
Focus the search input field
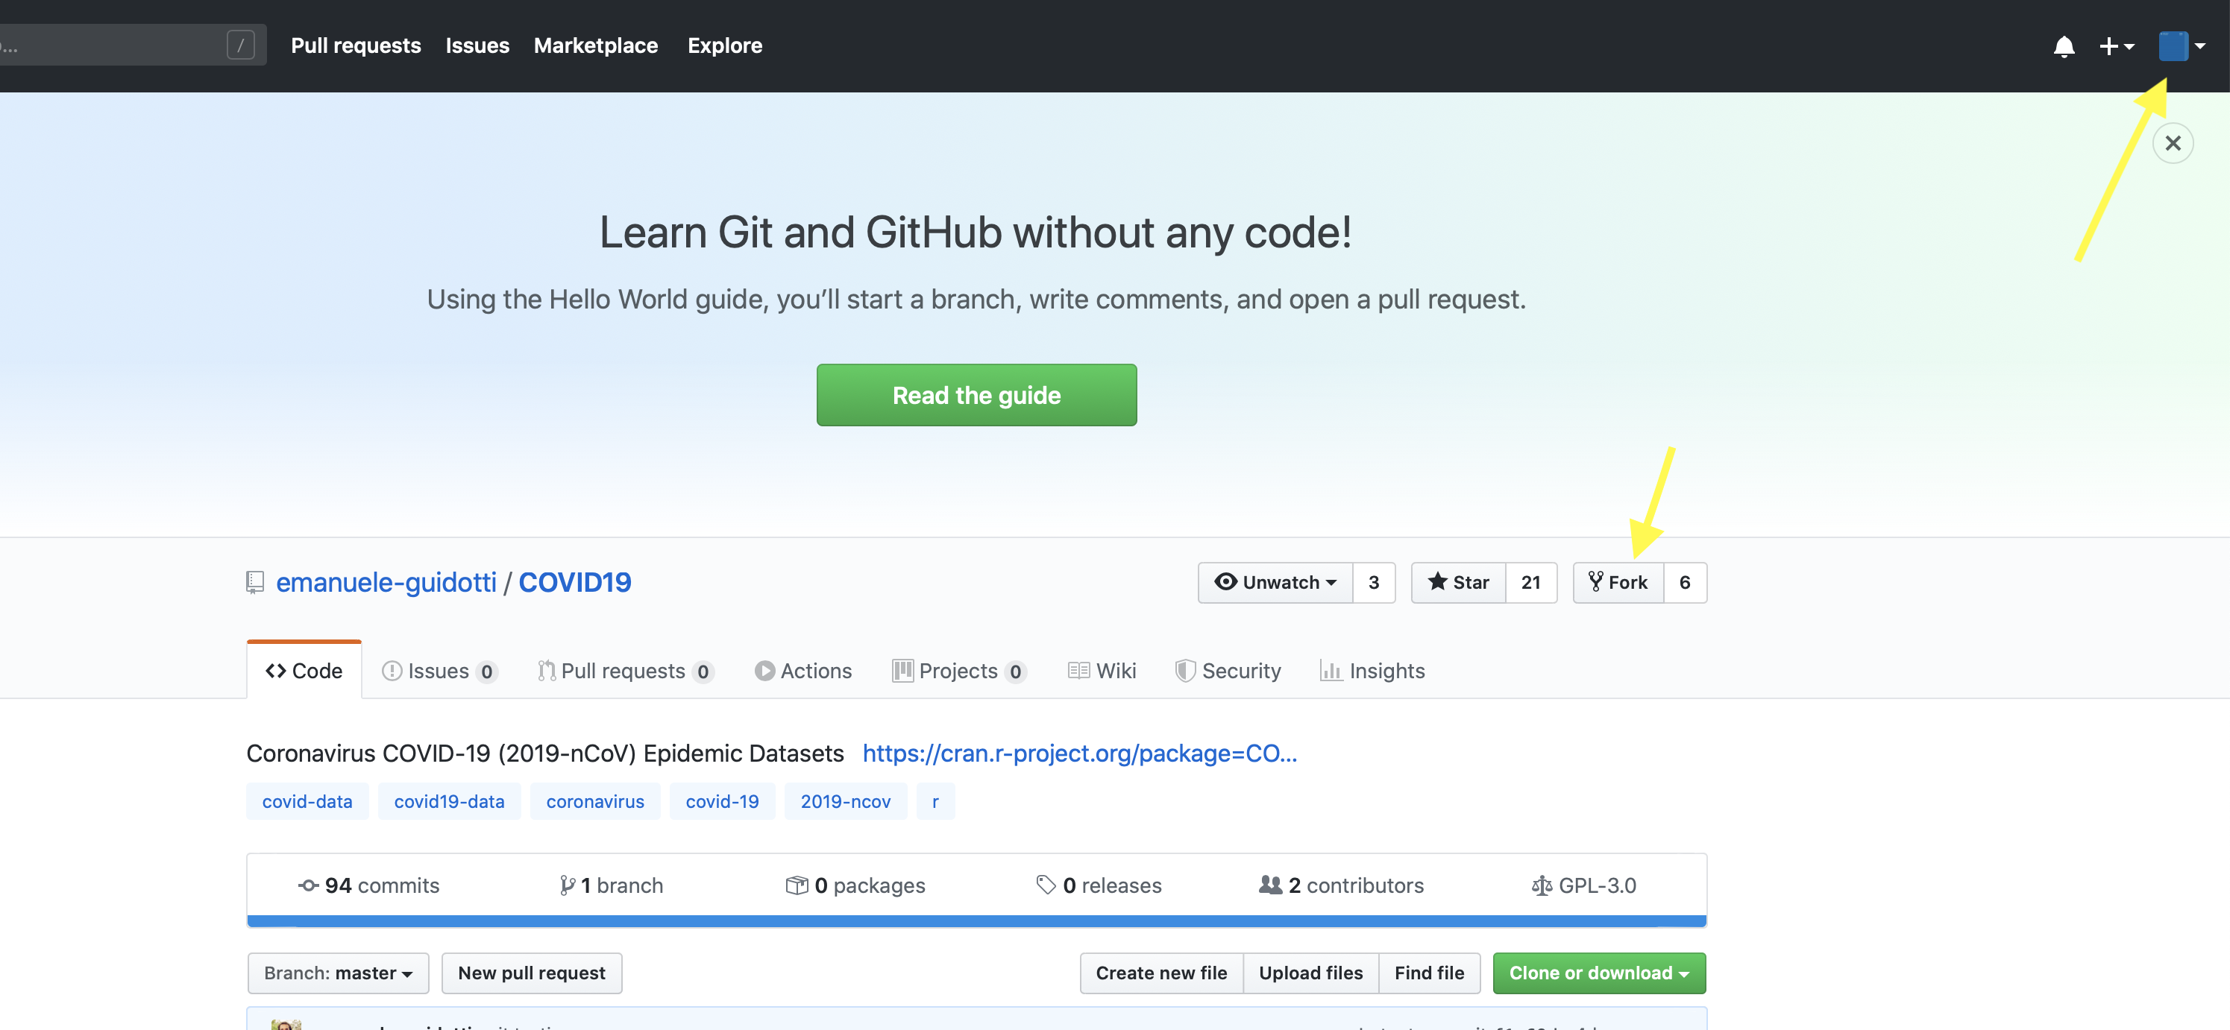click(113, 45)
